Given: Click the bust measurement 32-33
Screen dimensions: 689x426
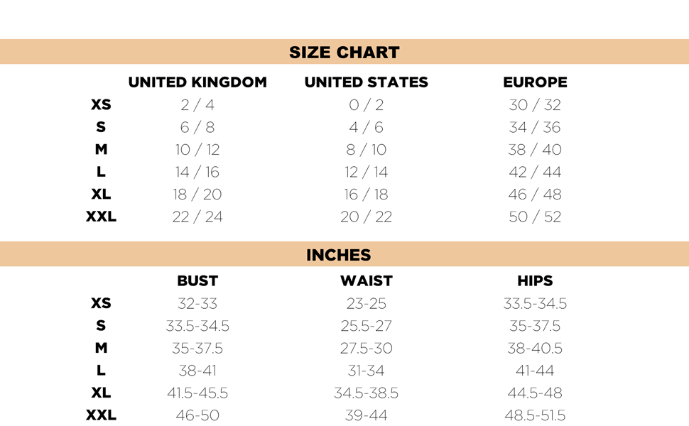Looking at the screenshot, I should [197, 304].
